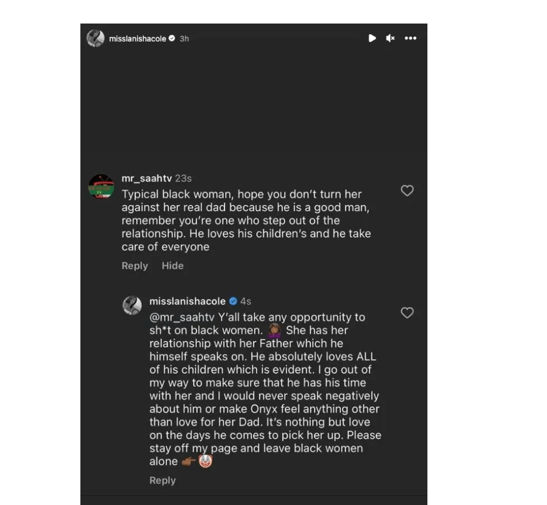
Task: Unmute the story audio speaker icon
Action: pyautogui.click(x=390, y=38)
